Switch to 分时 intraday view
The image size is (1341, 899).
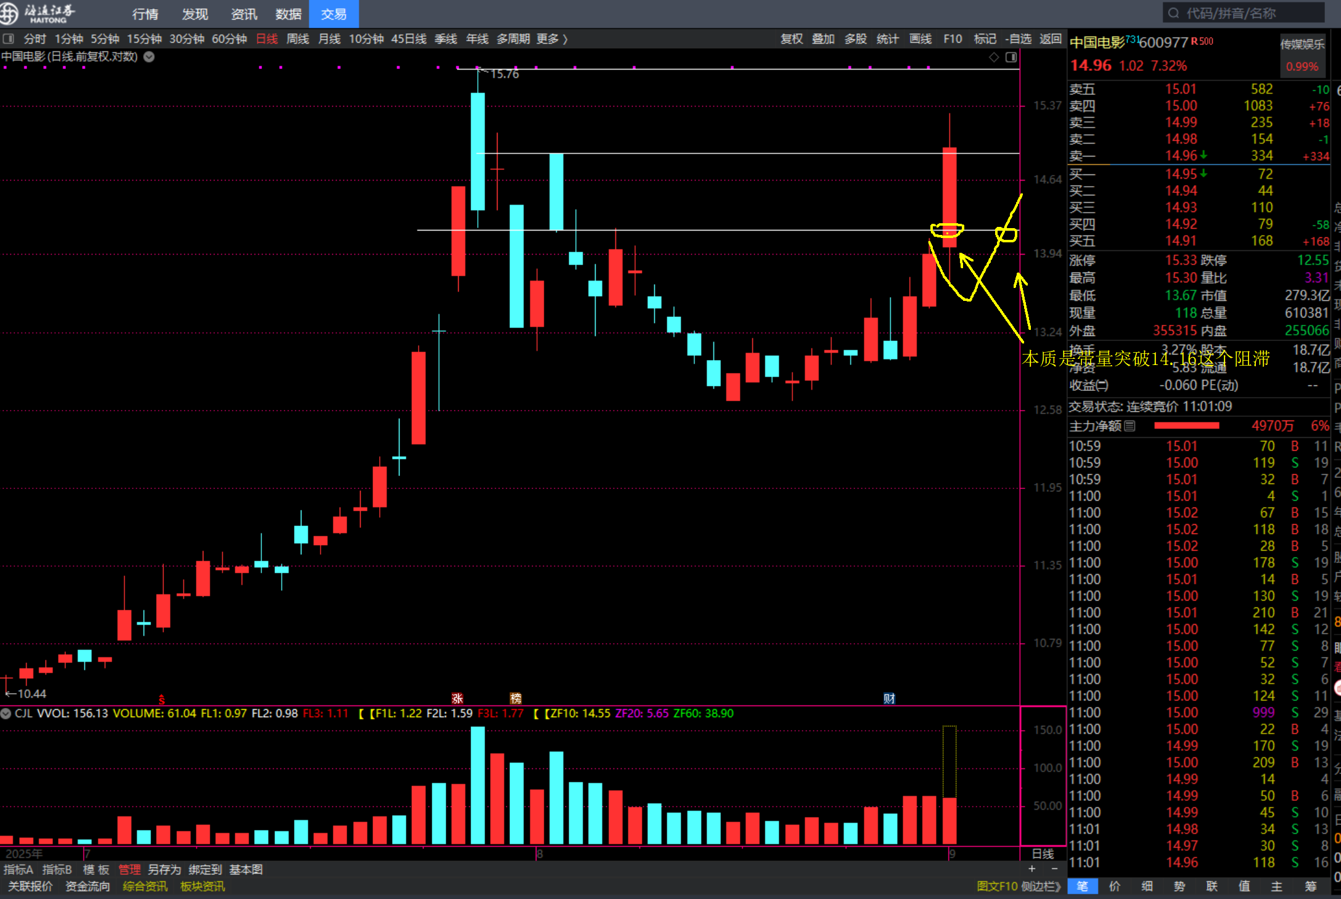tap(35, 39)
